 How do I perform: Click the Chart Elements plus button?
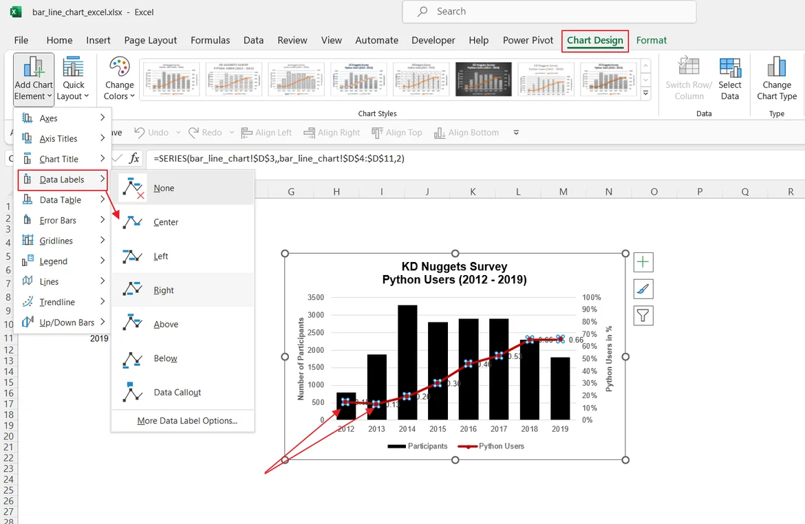[643, 262]
